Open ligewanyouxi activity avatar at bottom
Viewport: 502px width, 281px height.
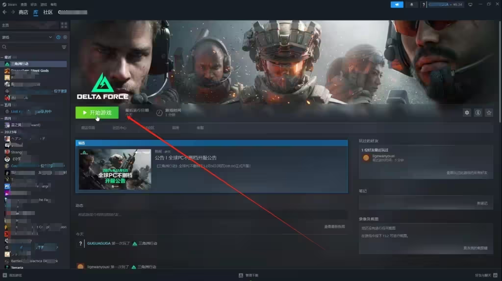[x=80, y=267]
